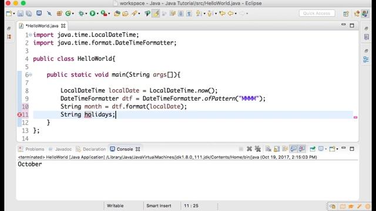Click the Open Type icon
376x211 pixels.
pos(117,13)
